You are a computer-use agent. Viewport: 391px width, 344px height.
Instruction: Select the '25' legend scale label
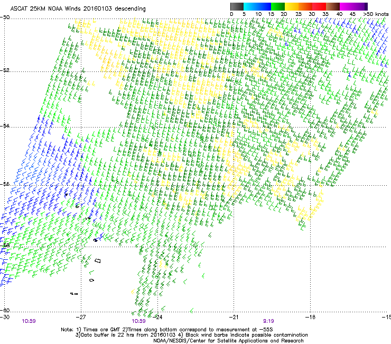click(x=299, y=14)
